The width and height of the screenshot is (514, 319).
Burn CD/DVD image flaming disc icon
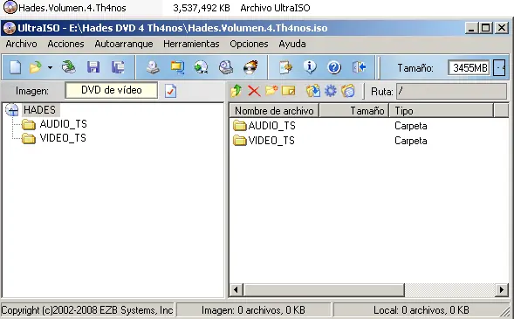(x=250, y=67)
